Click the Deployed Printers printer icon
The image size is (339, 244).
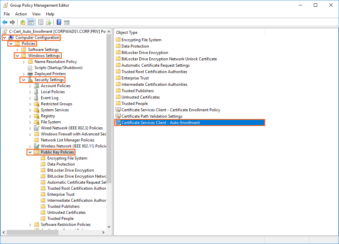tap(30, 74)
